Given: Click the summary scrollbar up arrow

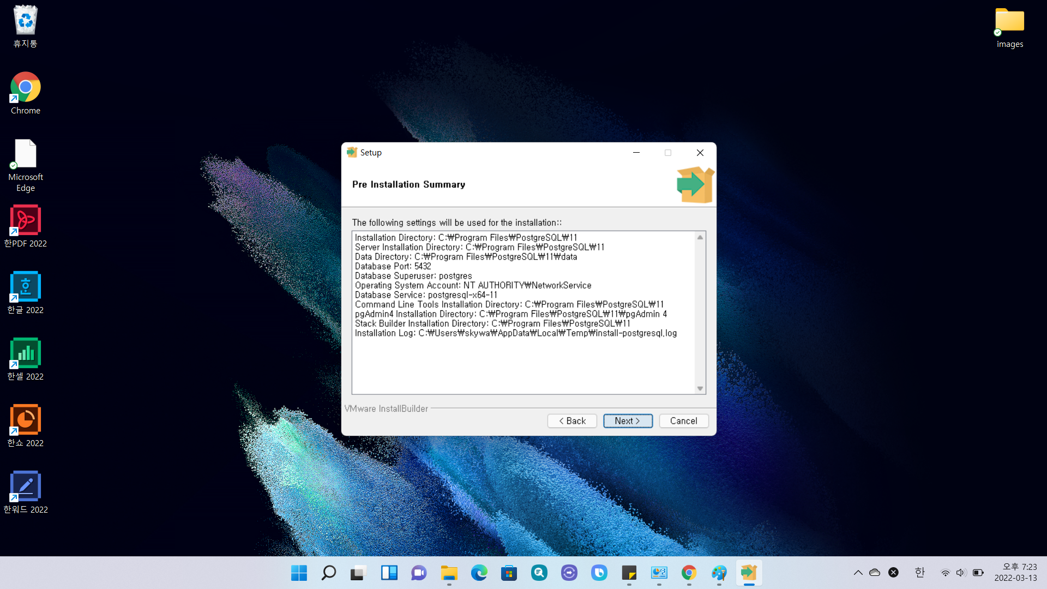Looking at the screenshot, I should click(x=700, y=237).
